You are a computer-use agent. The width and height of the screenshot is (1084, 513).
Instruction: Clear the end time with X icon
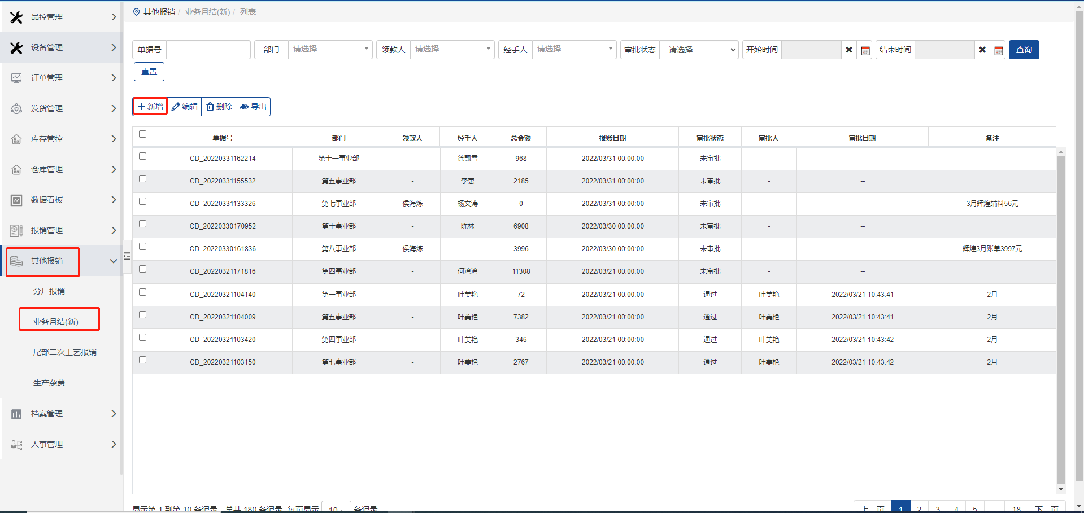pos(982,50)
